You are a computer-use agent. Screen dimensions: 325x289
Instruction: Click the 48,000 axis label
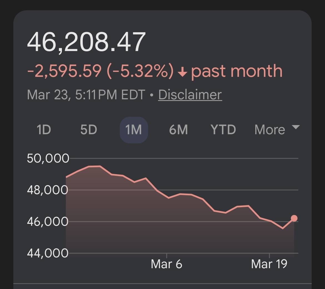47,190
